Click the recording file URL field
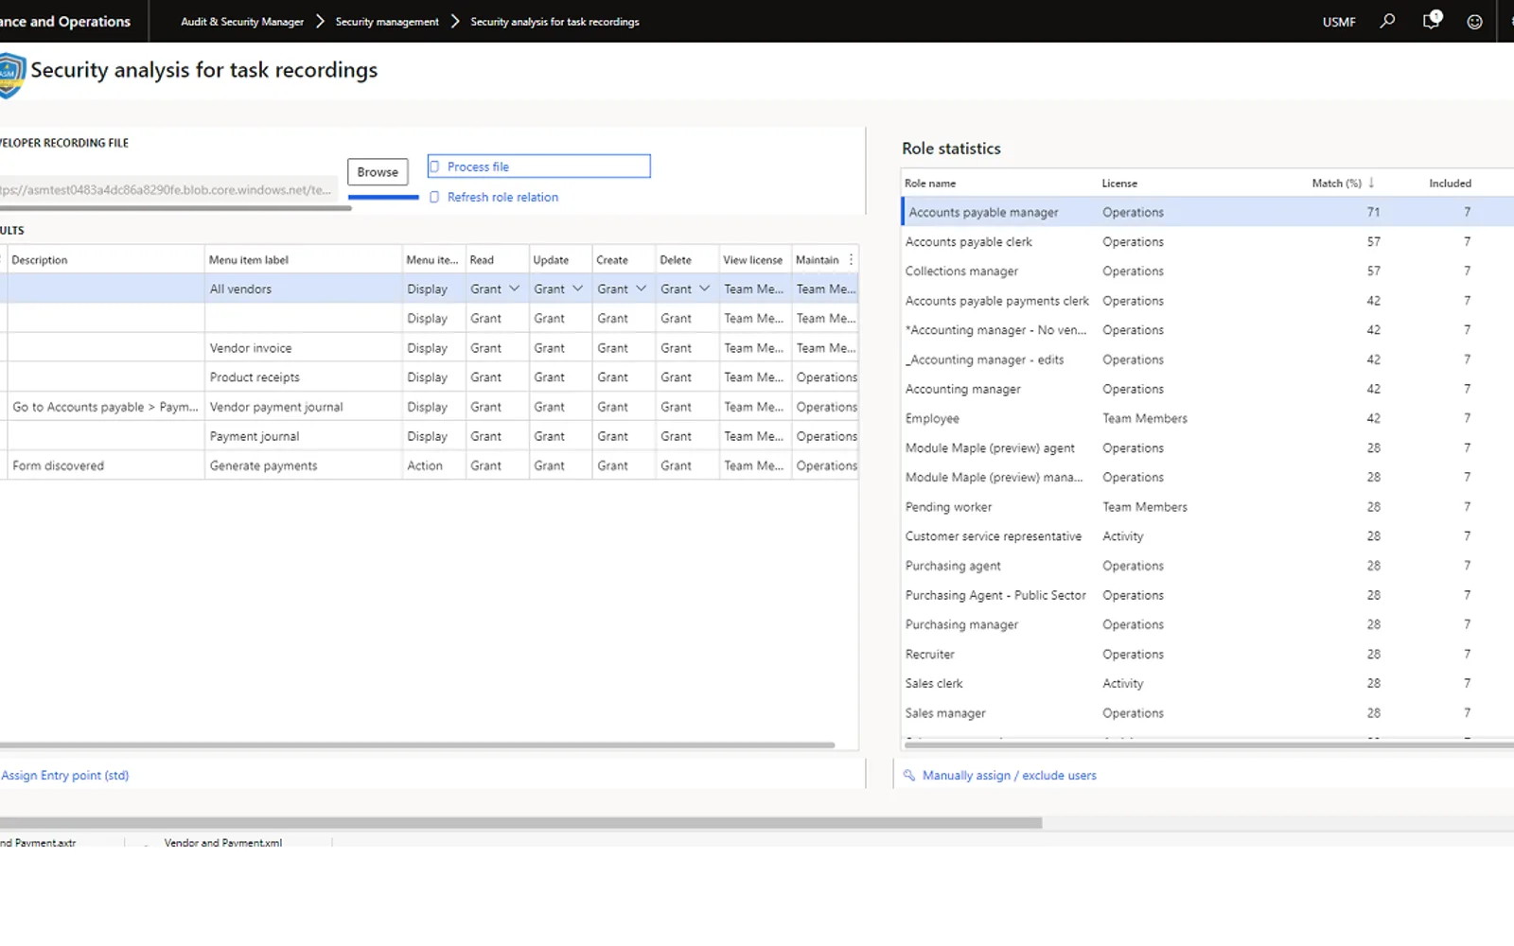1514x946 pixels. click(167, 189)
